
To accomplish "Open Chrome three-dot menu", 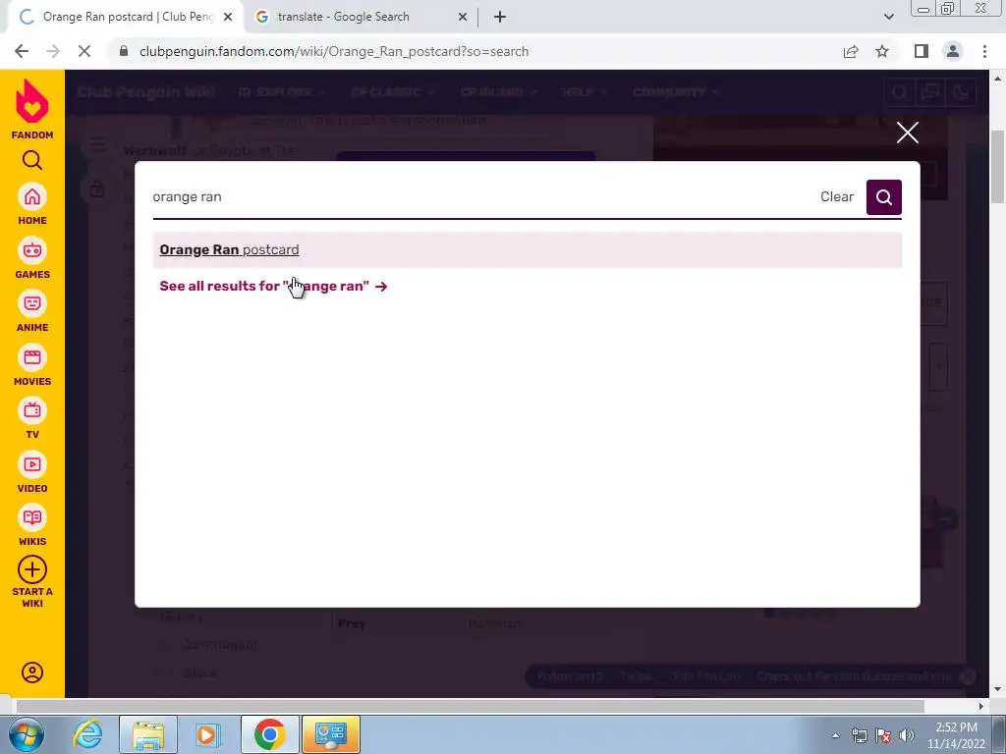I will (x=984, y=51).
